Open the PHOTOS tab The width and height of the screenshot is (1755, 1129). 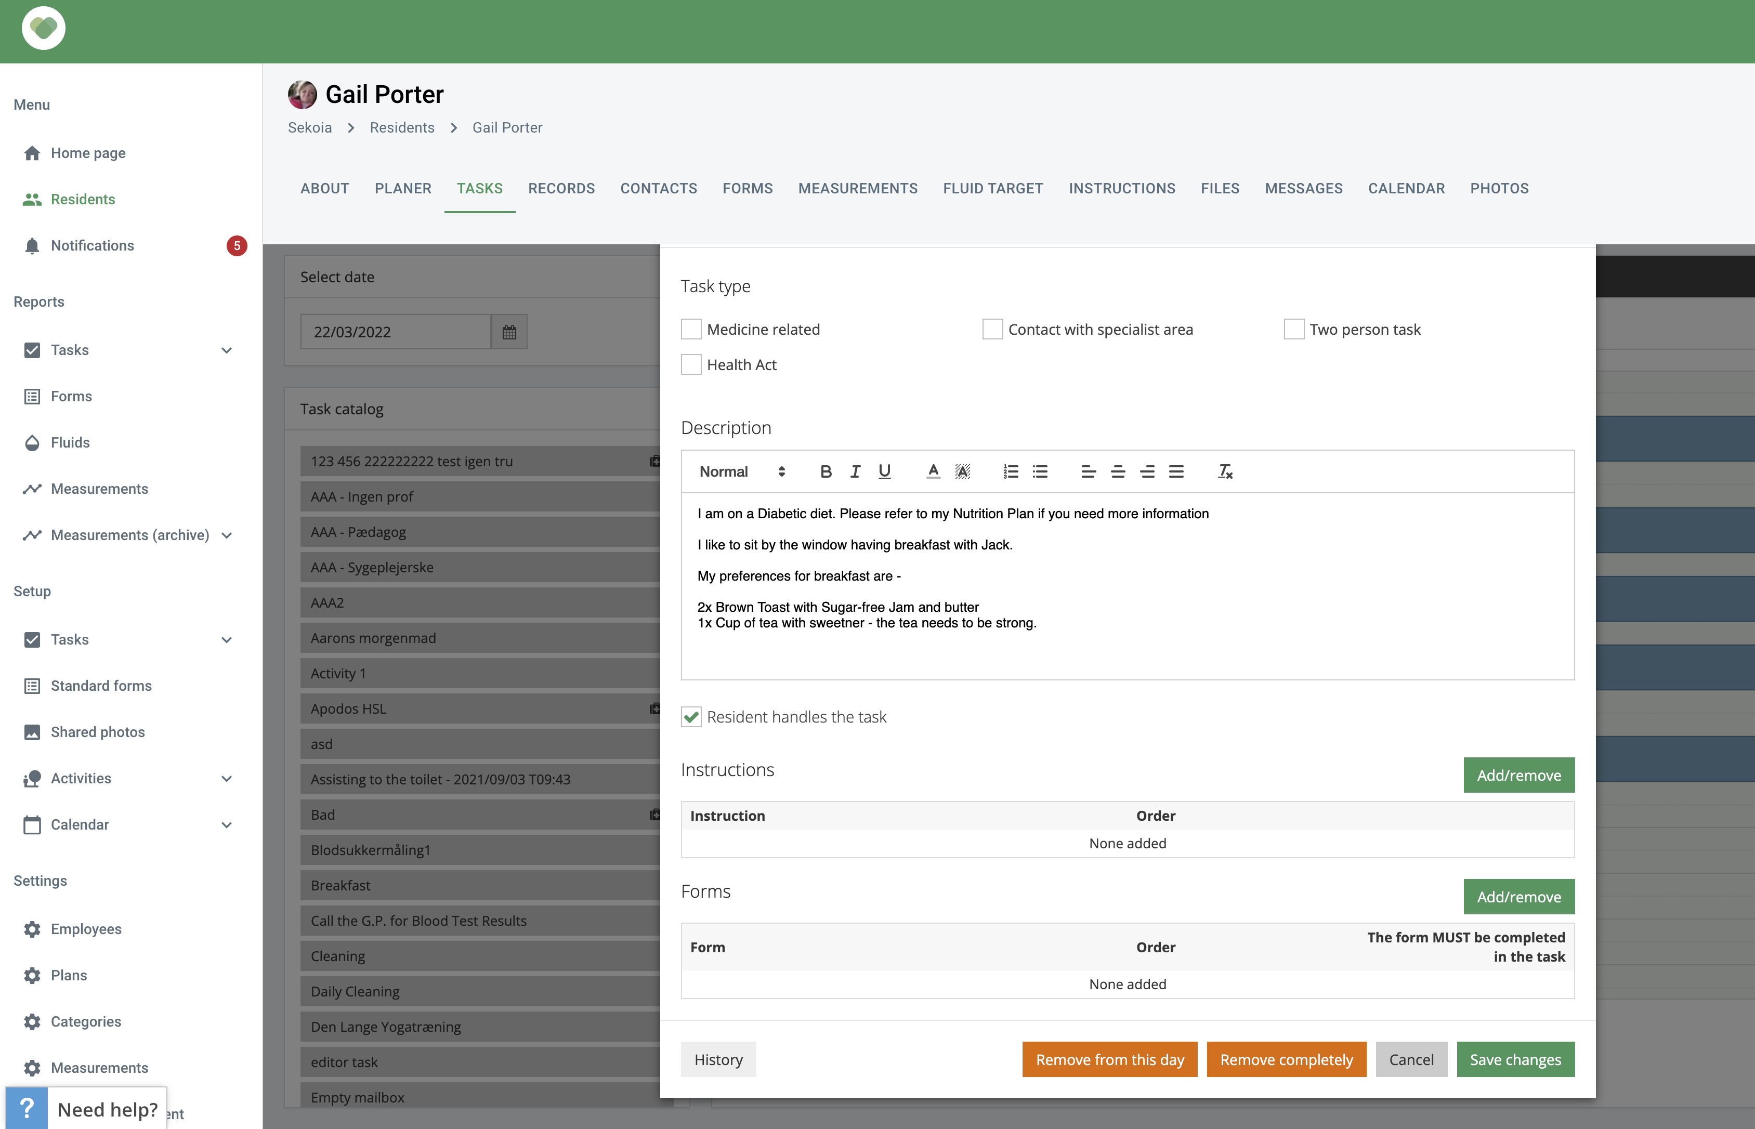tap(1499, 188)
